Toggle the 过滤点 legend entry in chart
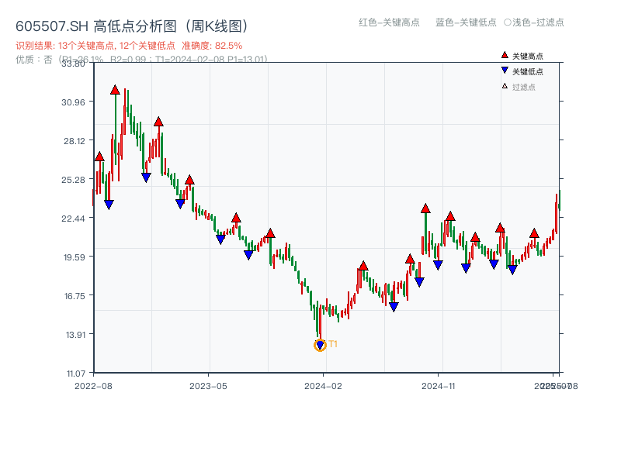 [x=519, y=87]
